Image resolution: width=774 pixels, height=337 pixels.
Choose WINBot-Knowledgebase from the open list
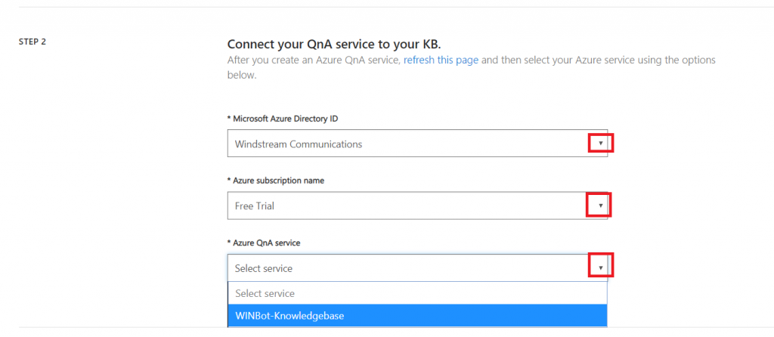417,316
